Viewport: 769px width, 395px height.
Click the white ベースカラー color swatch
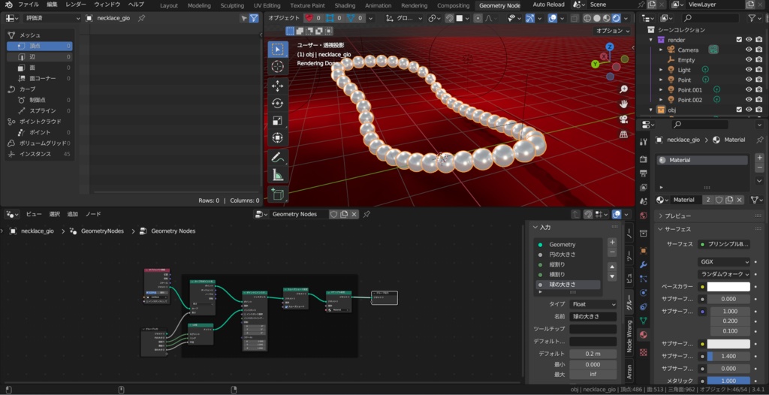point(728,287)
